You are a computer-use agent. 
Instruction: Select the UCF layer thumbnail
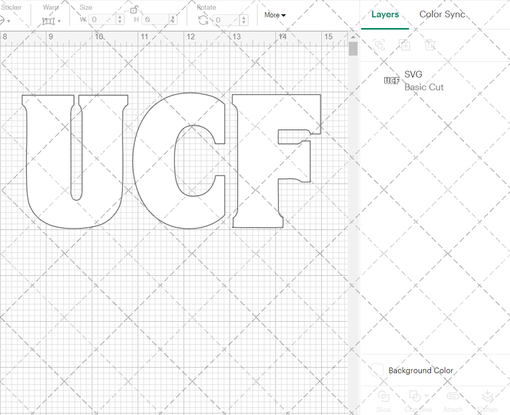(392, 81)
